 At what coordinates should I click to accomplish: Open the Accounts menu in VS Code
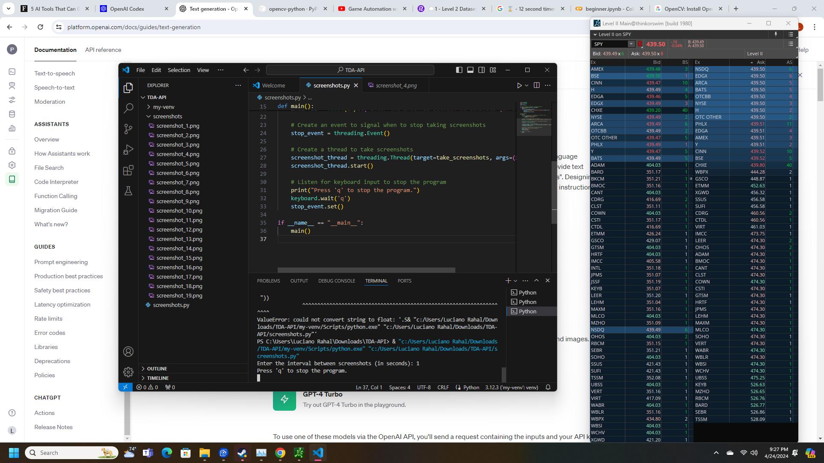(x=128, y=352)
